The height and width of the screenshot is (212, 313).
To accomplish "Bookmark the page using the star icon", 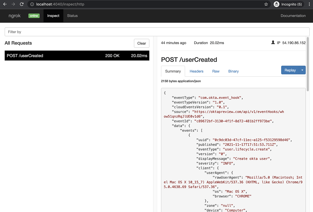I will click(x=266, y=4).
